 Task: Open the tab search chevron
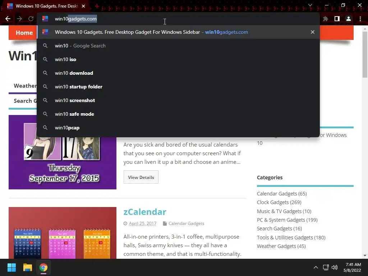point(310,5)
